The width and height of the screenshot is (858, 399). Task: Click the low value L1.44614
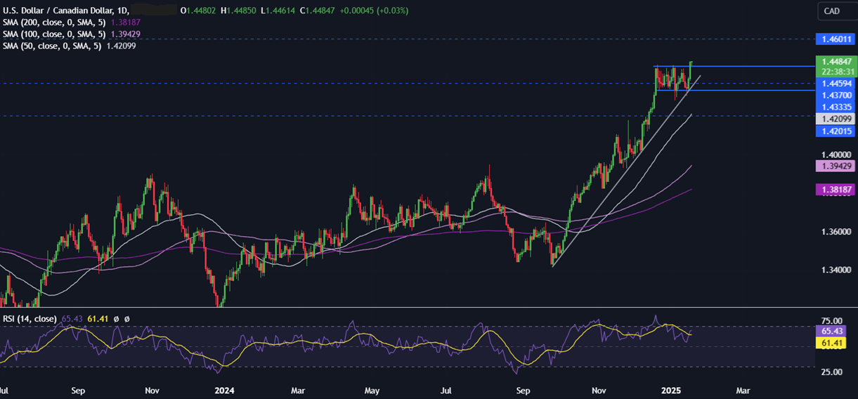point(277,11)
